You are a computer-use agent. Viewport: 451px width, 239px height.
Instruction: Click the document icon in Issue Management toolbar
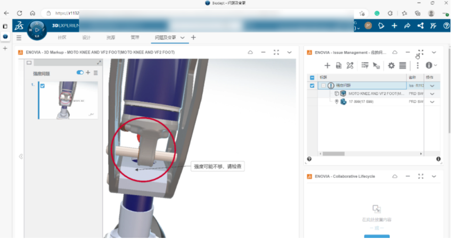[339, 65]
